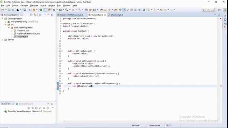Click the Back navigation arrow icon

coord(165,10)
